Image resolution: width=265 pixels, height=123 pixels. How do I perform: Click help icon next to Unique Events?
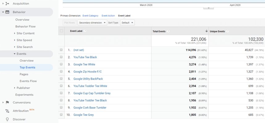point(228,31)
